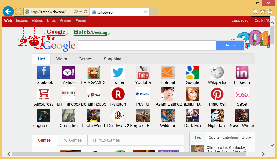Launch the PayPal shortcut icon
The width and height of the screenshot is (277, 159).
(143, 94)
